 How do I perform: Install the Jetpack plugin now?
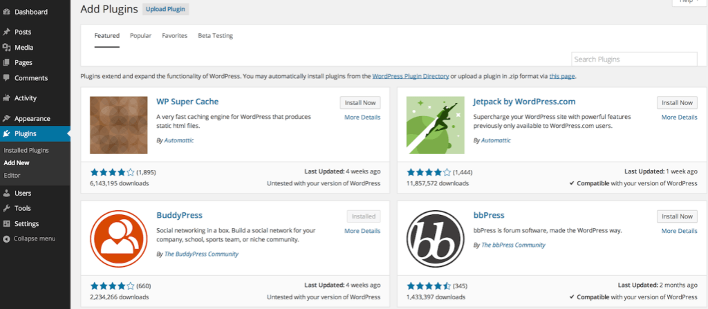pos(678,102)
